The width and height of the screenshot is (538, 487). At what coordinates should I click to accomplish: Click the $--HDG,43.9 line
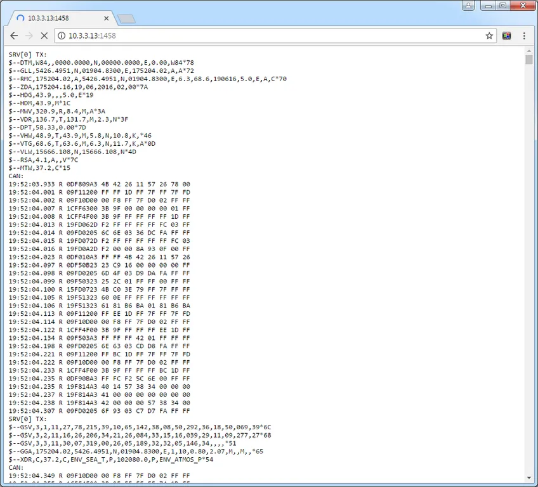point(51,95)
